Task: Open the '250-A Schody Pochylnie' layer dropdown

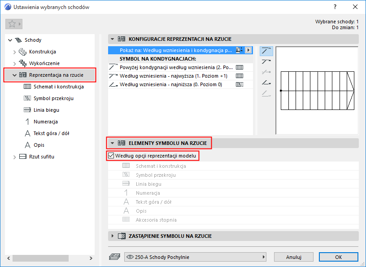Action: (x=195, y=257)
